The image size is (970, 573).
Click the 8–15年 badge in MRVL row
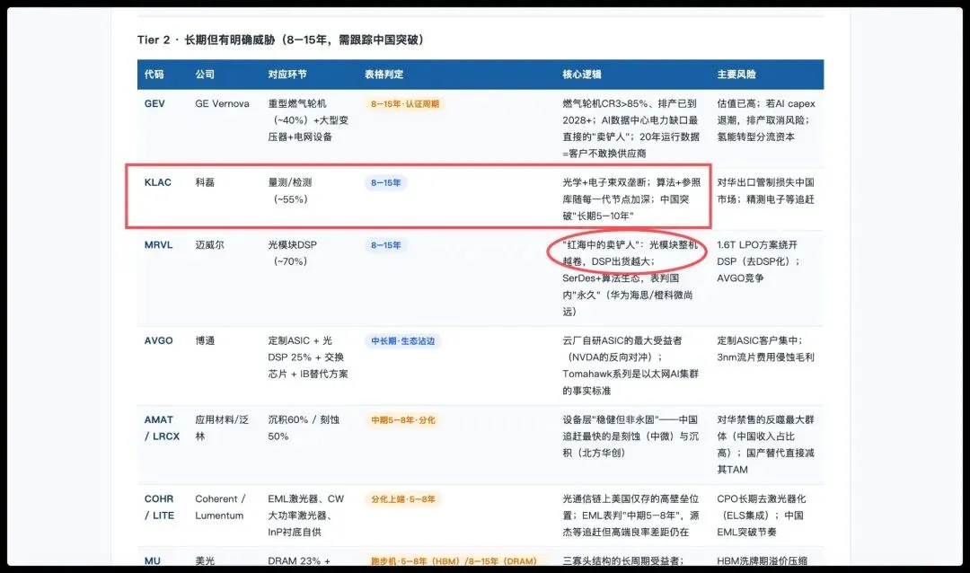(386, 245)
